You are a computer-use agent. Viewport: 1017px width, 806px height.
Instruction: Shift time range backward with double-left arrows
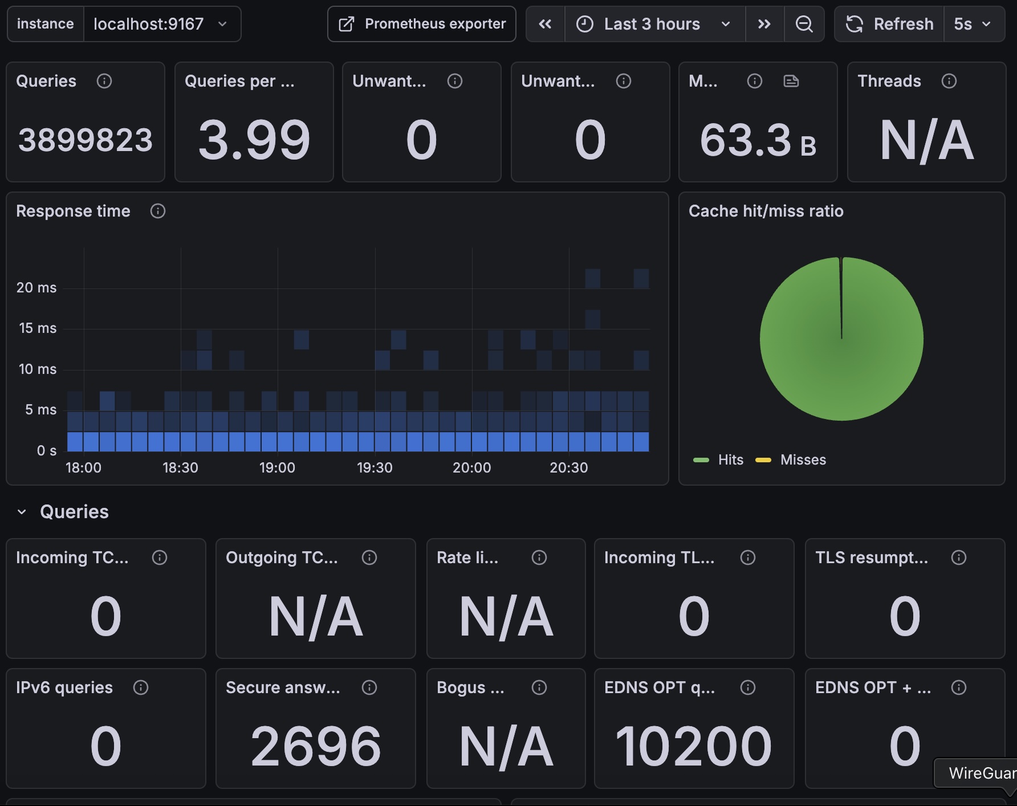point(545,24)
